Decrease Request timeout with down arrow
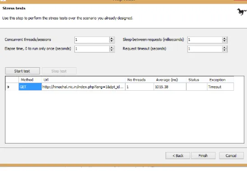 pos(224,51)
